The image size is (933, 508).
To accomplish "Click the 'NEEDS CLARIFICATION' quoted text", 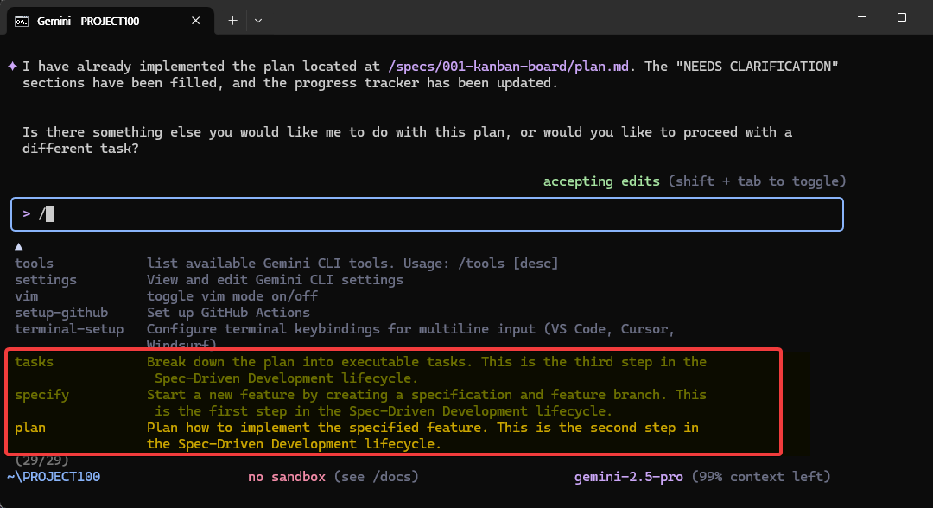I will point(757,66).
